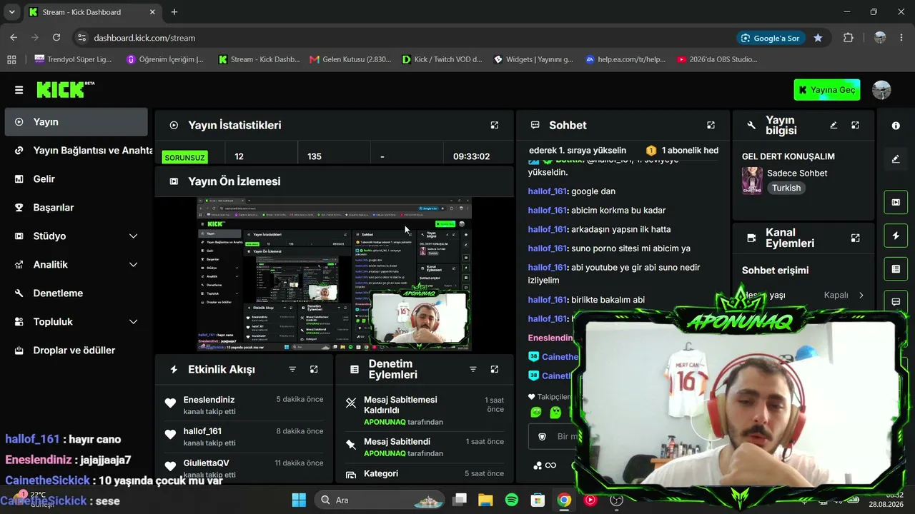Screen dimensions: 915x514
Task: Toggle the moderation list widget in right rail
Action: 896,269
